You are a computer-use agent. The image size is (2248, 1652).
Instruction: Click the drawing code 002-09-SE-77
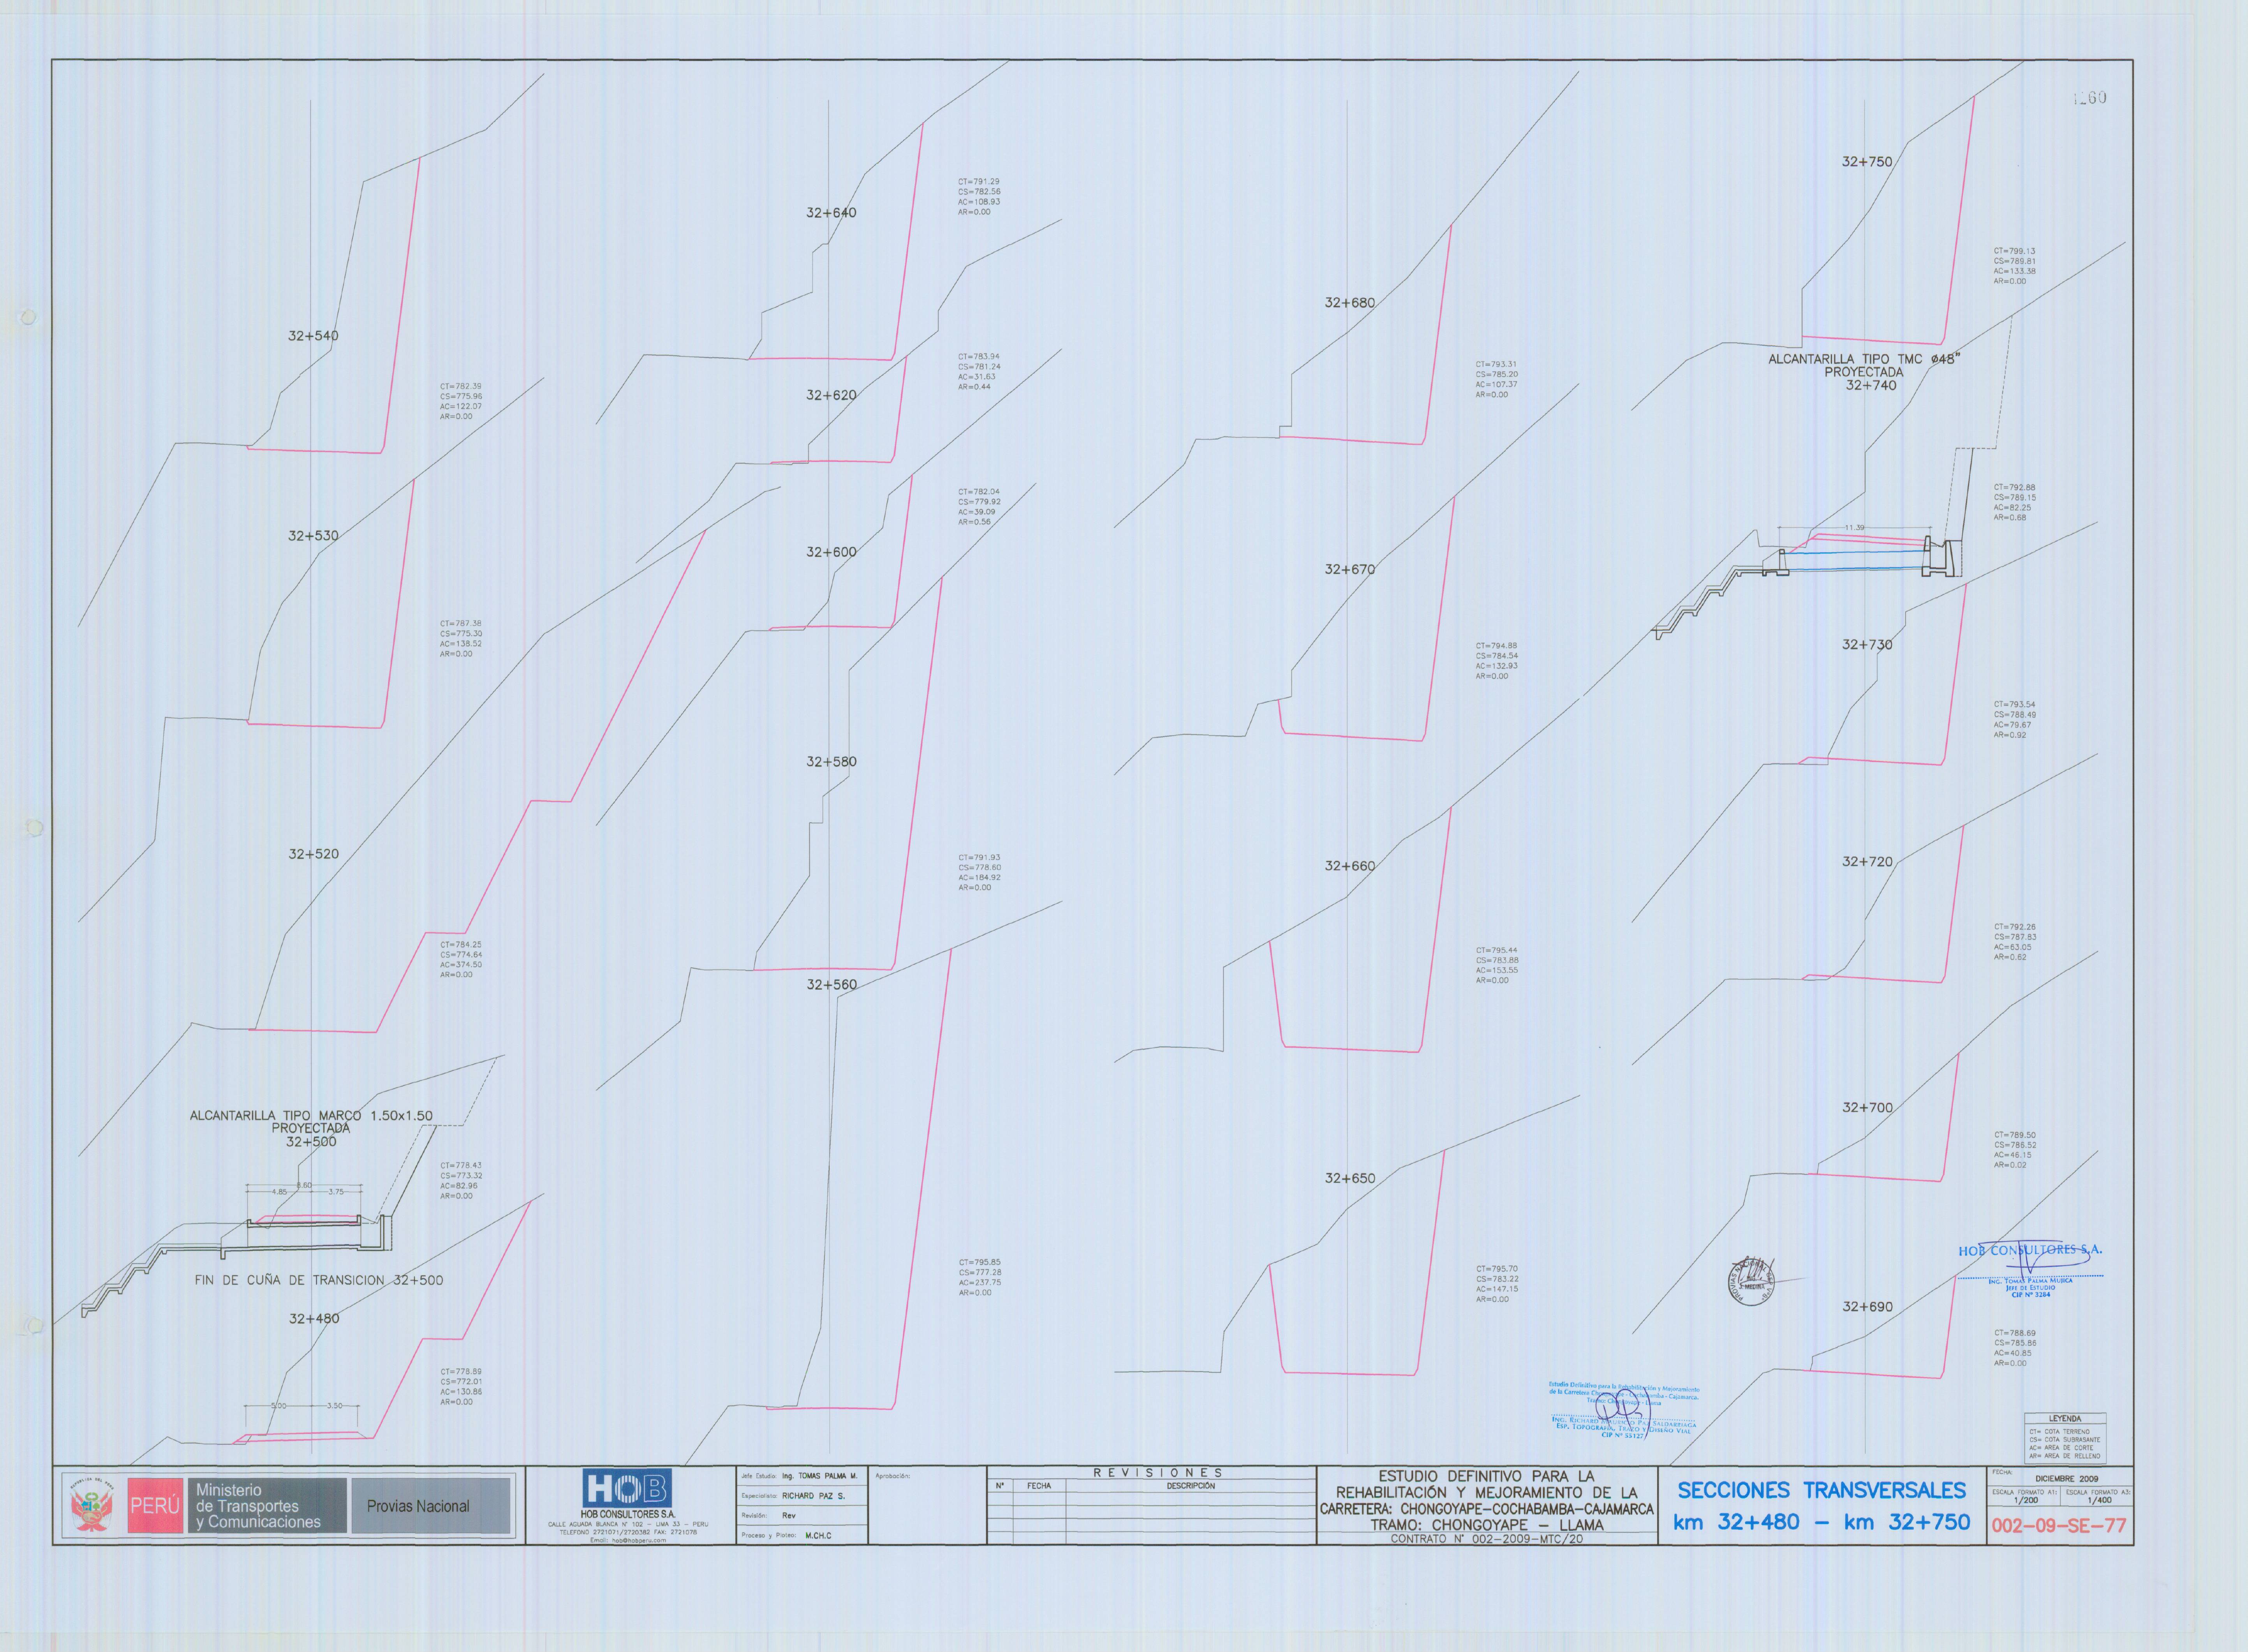pos(2059,1527)
